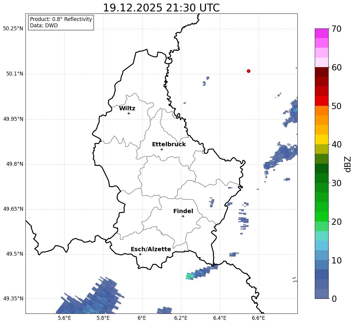Click the Ettelbruck station marker cross

pyautogui.click(x=162, y=149)
